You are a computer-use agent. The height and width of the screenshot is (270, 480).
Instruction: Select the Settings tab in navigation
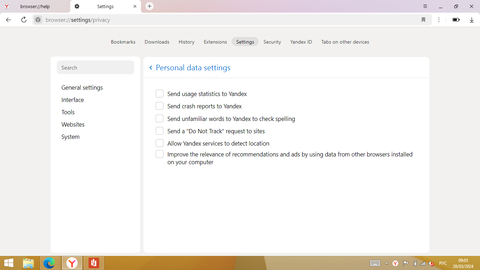[x=245, y=42]
